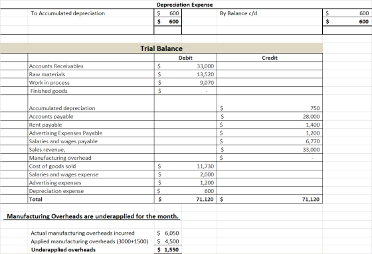Viewport: 372px width, 254px height.
Task: Click the 'Accounts Receivables' row label
Action: 56,66
